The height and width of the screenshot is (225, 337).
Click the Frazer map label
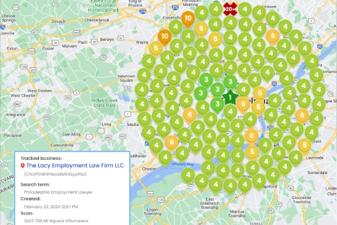pyautogui.click(x=48, y=49)
